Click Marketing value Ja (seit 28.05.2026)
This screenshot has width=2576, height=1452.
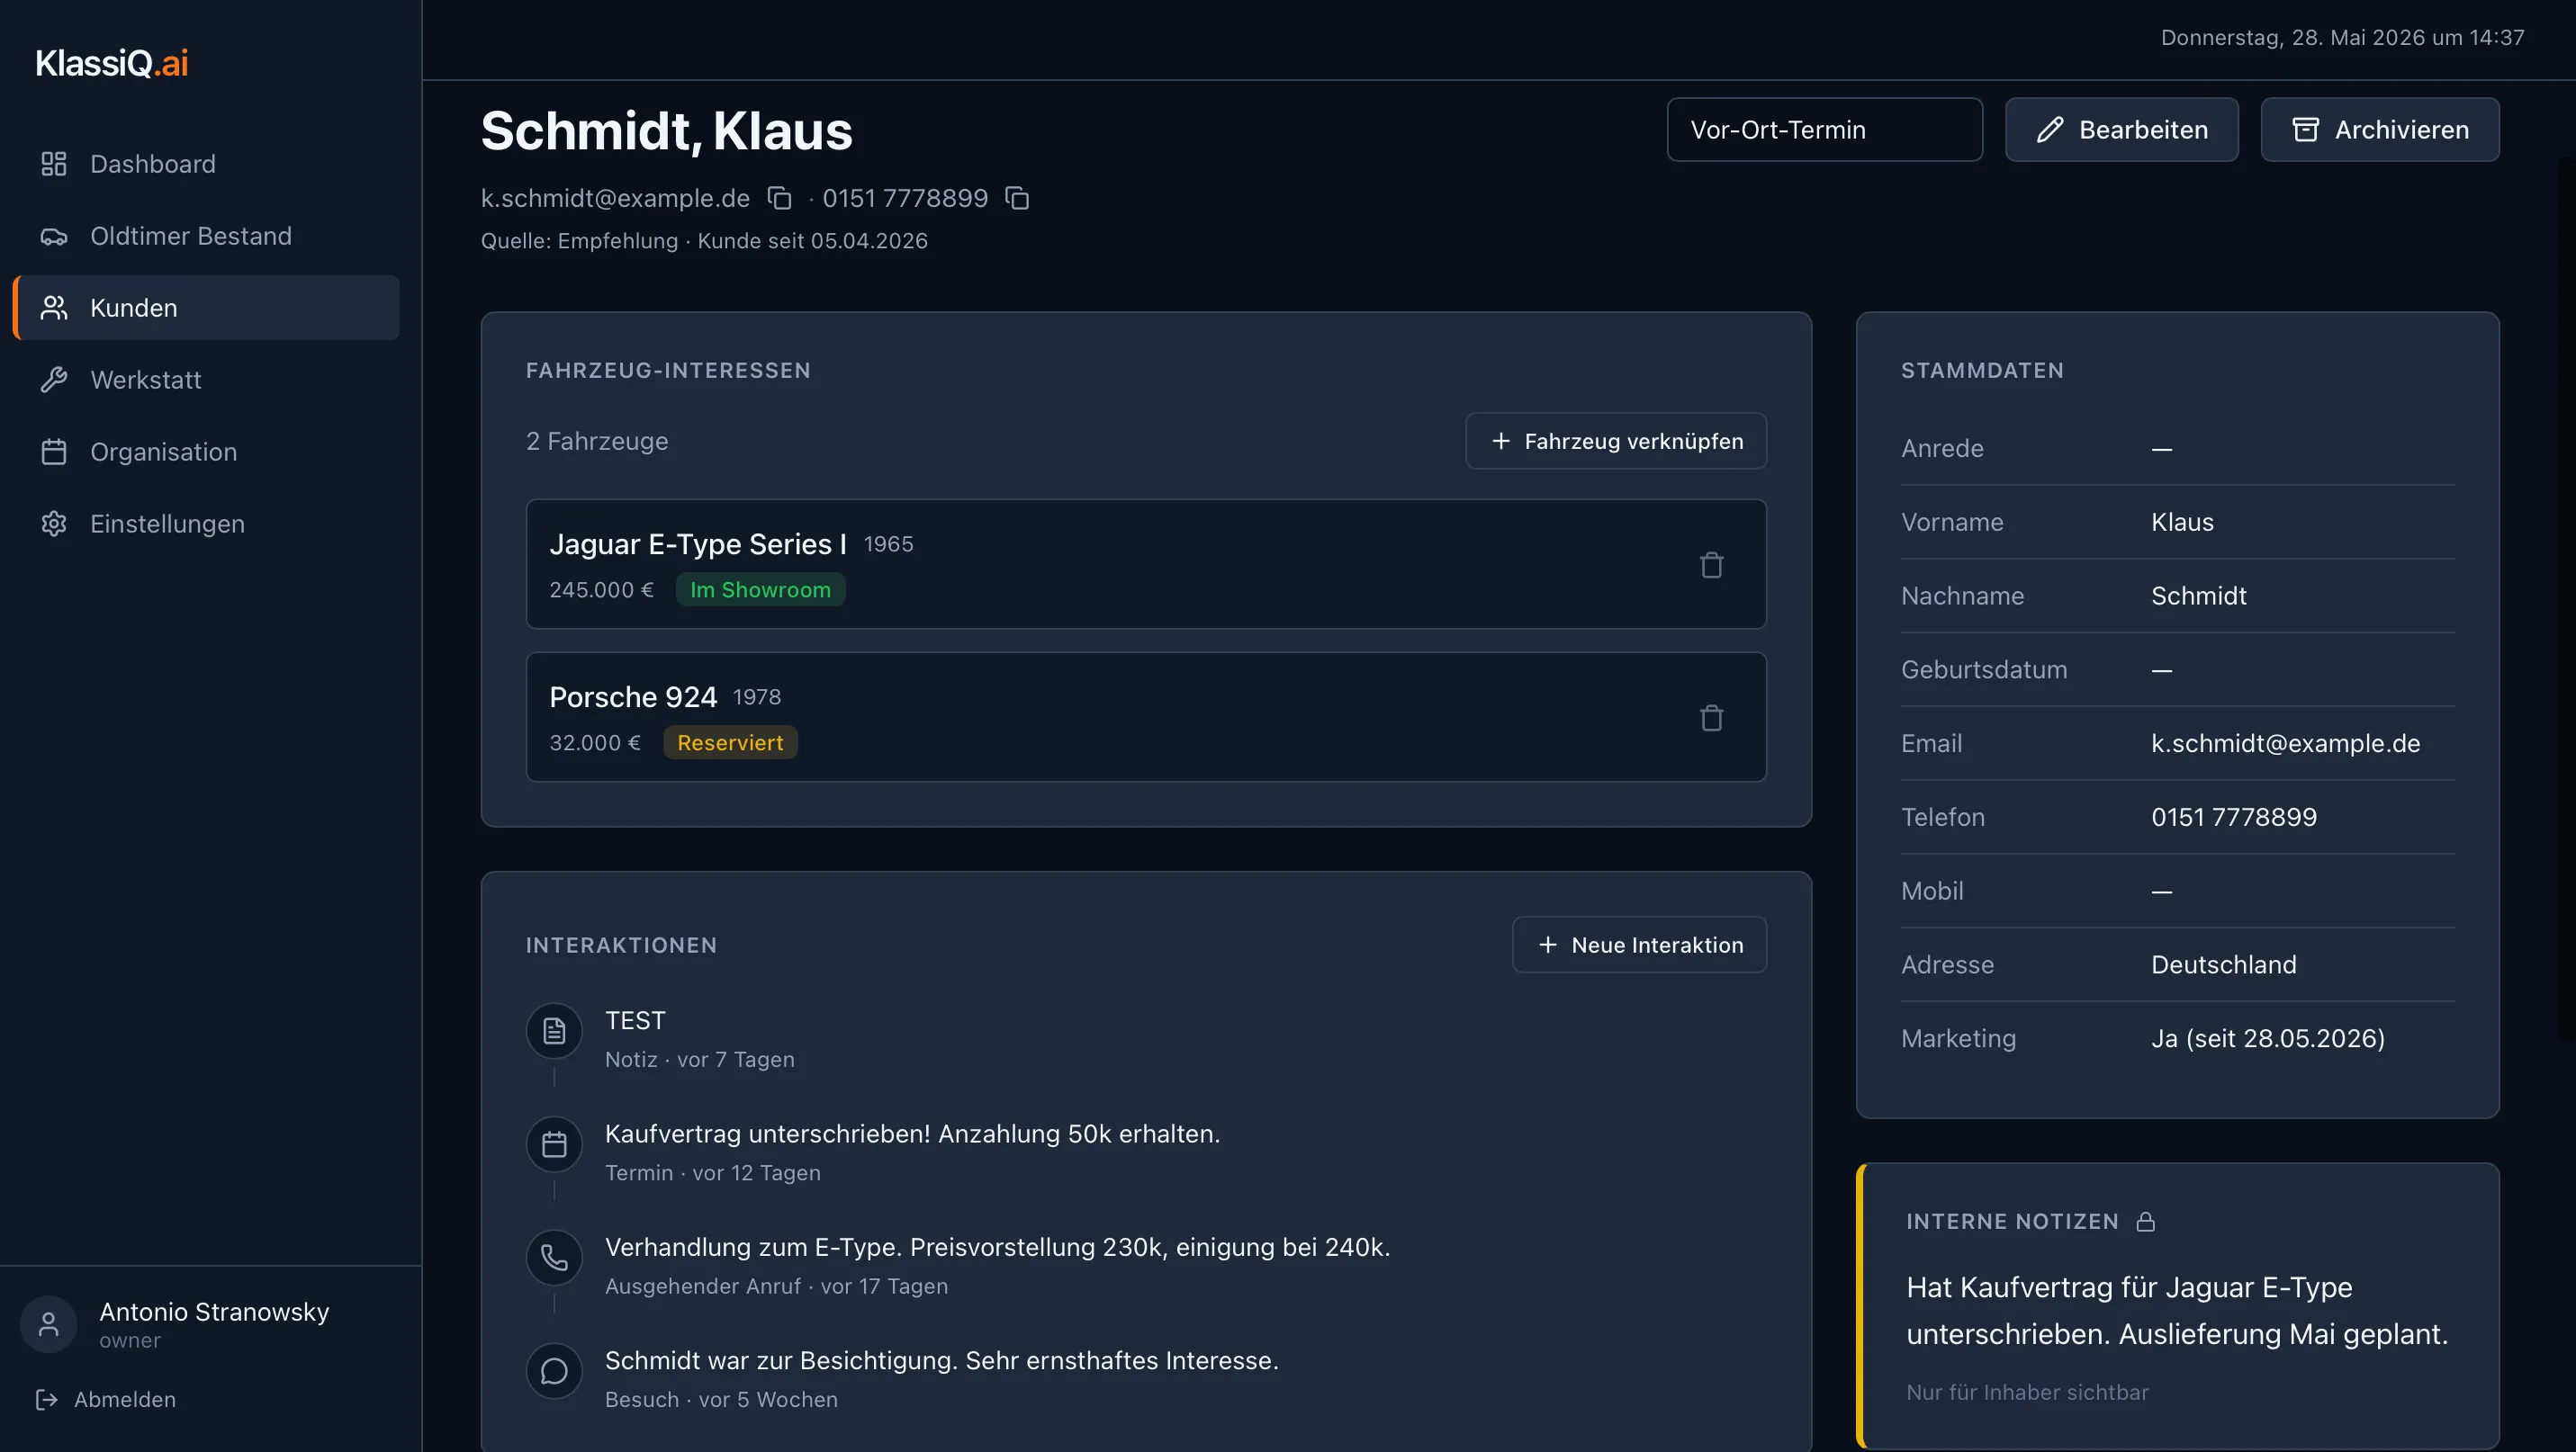click(x=2267, y=1038)
